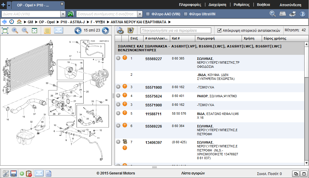The image size is (309, 178).
Task: Click the zoom selection area icon
Action: (35, 30)
